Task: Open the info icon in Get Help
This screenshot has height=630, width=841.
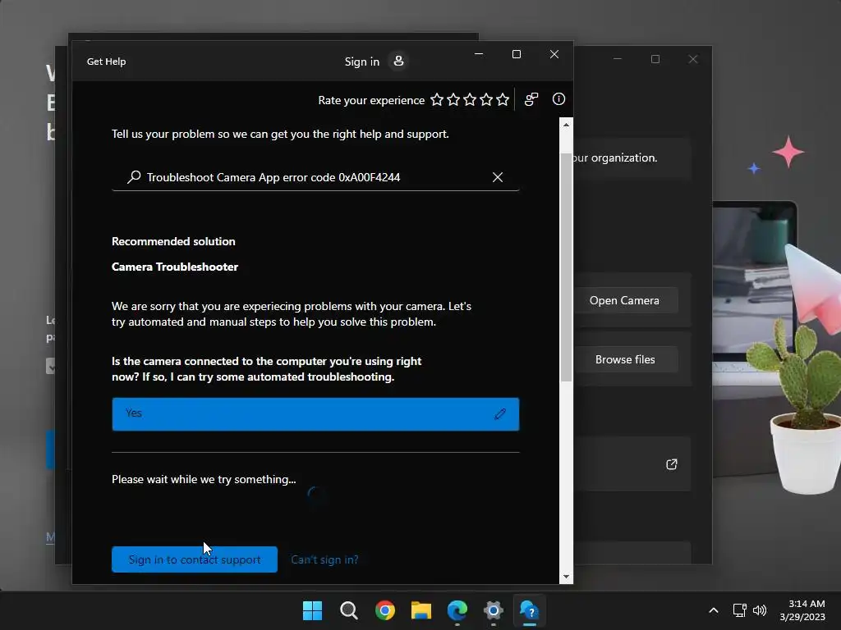Action: click(558, 99)
